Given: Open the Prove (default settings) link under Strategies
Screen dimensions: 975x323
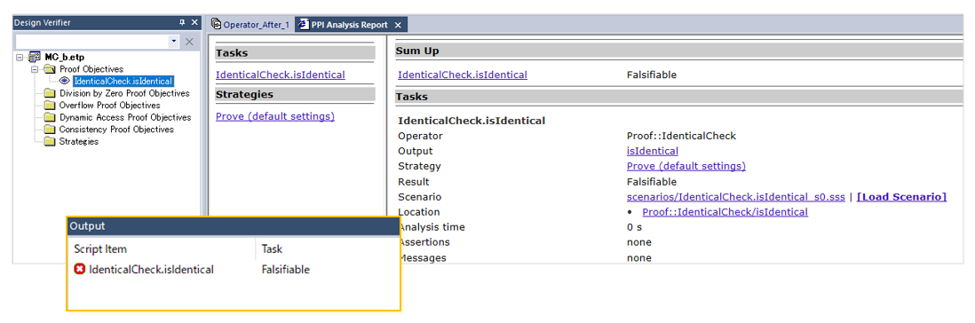Looking at the screenshot, I should point(275,116).
